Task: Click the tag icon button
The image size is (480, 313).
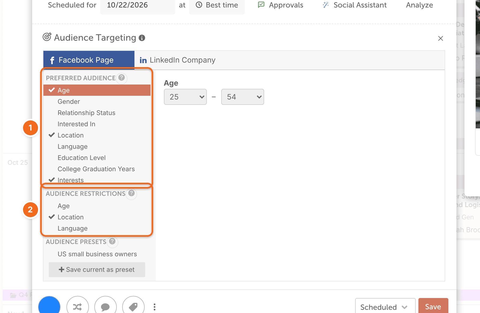Action: tap(133, 307)
